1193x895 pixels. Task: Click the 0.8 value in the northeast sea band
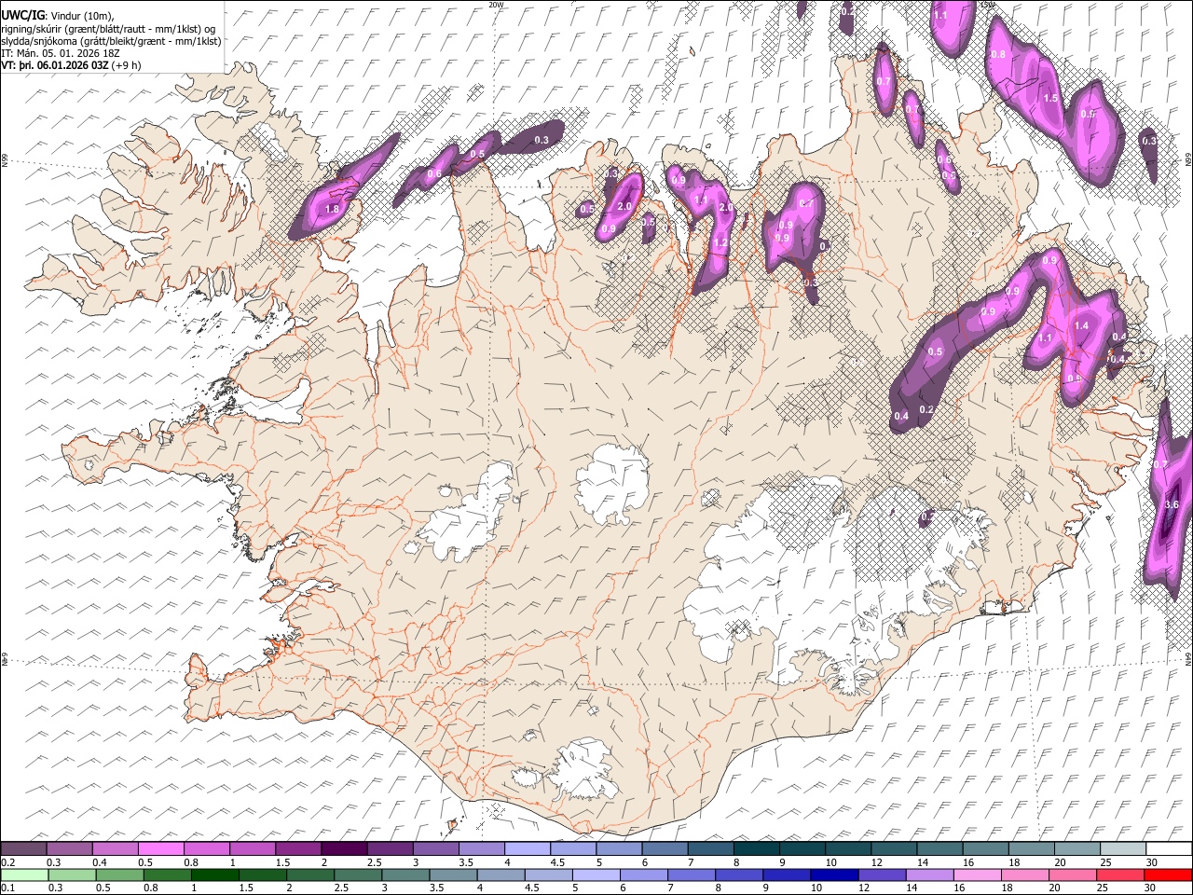click(998, 54)
